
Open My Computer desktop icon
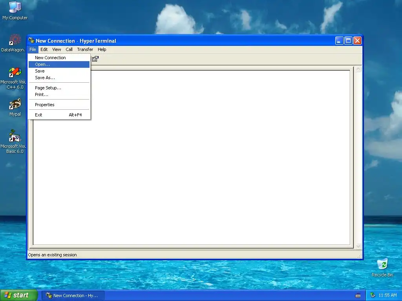pos(15,11)
